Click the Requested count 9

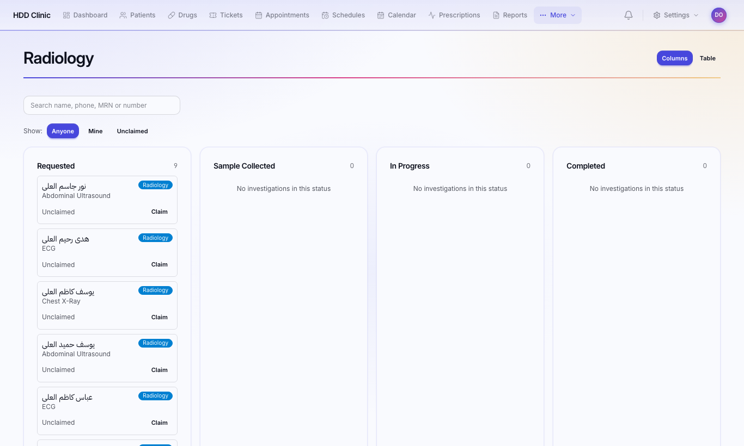175,166
